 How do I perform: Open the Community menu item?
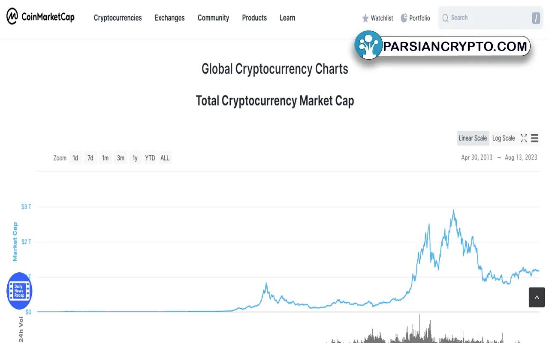[x=213, y=18]
